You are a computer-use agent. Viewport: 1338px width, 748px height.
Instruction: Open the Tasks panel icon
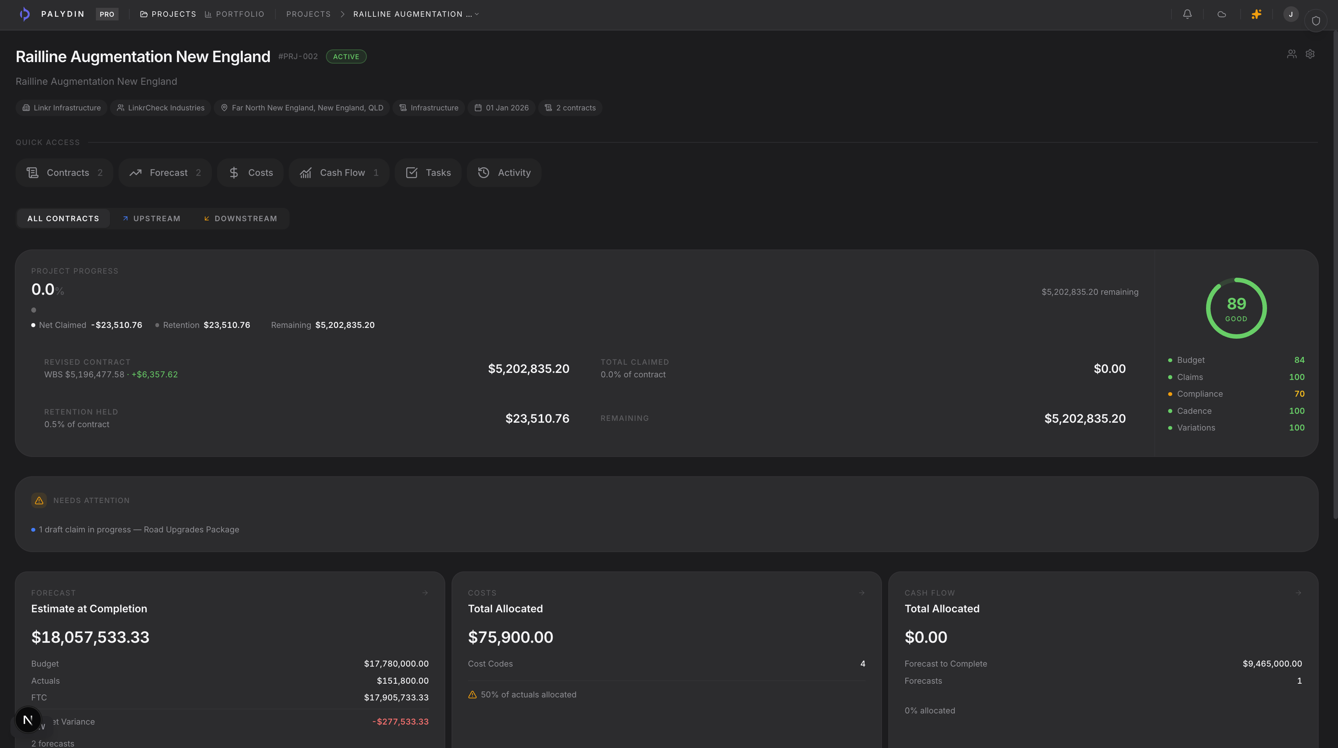click(x=427, y=173)
